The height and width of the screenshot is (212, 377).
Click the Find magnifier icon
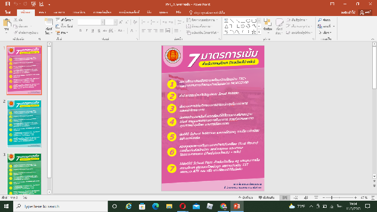[x=320, y=20]
